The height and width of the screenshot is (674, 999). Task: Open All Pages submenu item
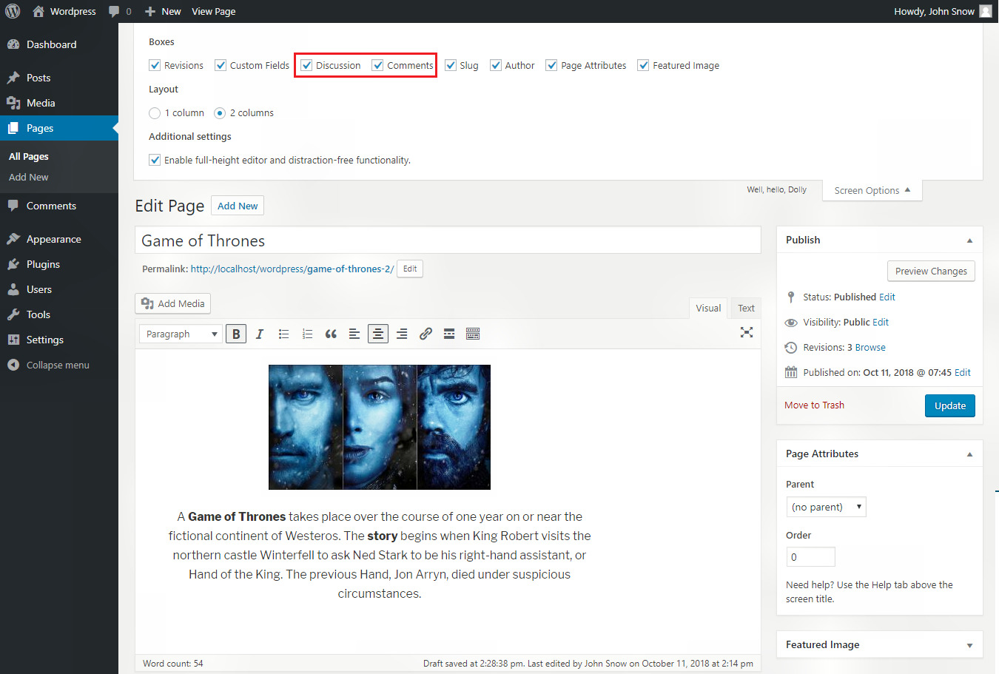tap(29, 156)
